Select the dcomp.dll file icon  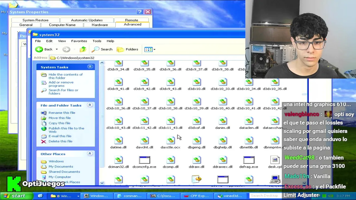tap(171, 160)
